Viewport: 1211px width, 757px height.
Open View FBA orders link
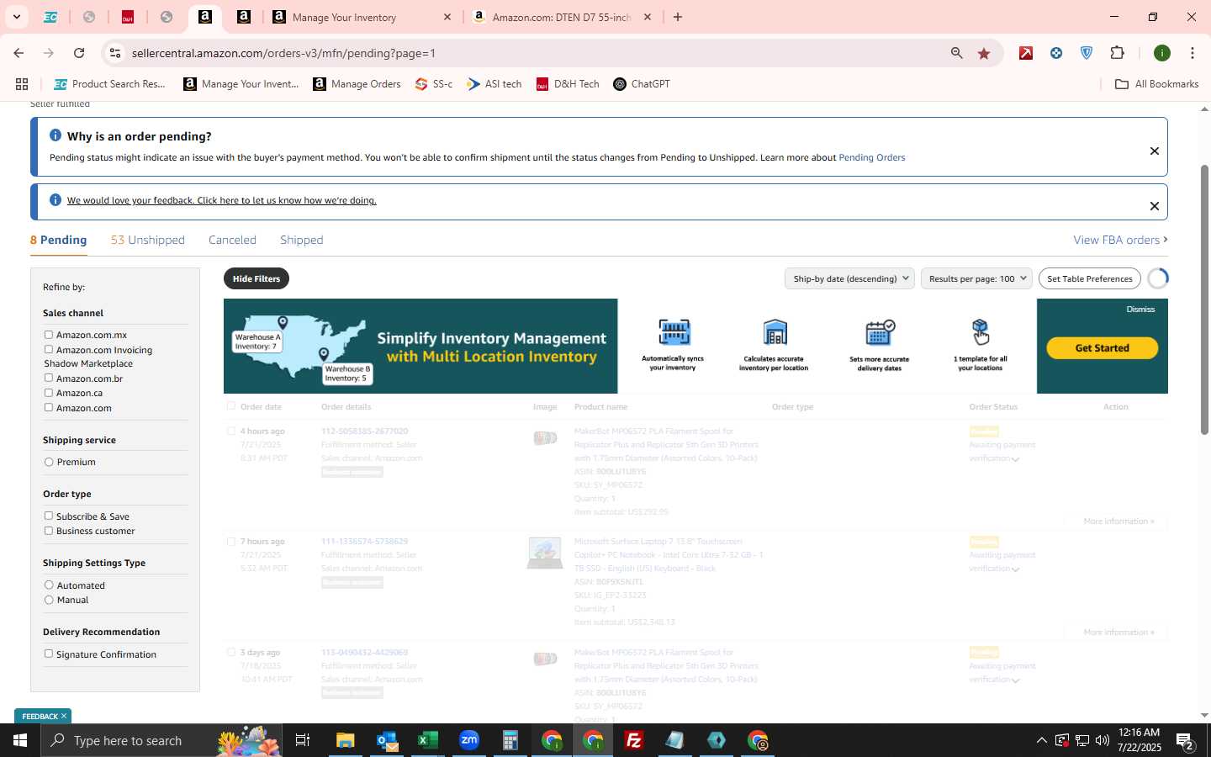(1120, 240)
